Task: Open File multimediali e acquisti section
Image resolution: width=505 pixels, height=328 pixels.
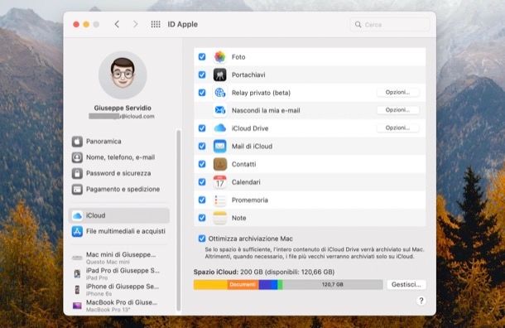Action: click(x=119, y=231)
